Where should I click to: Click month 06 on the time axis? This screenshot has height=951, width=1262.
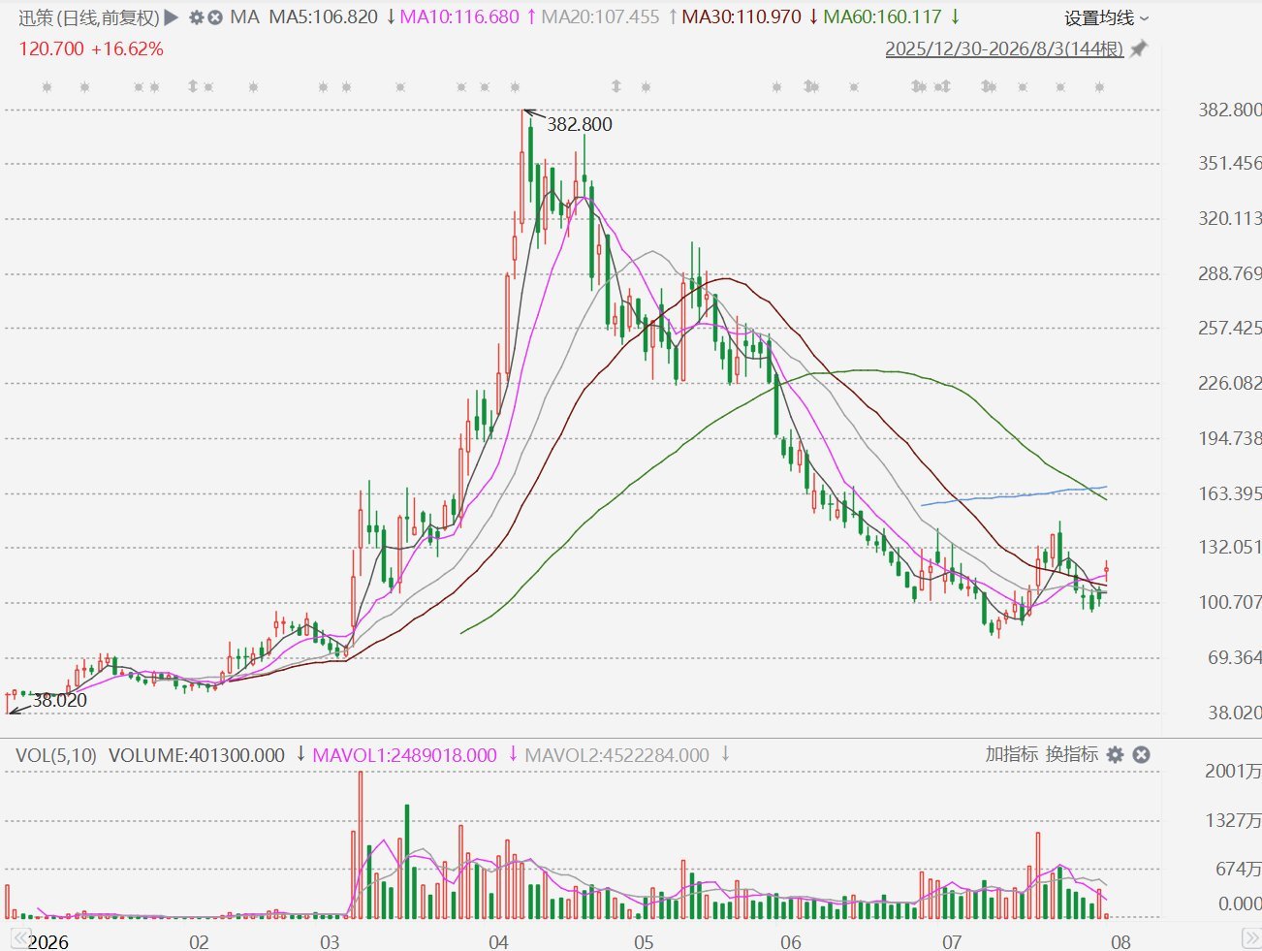(x=791, y=942)
